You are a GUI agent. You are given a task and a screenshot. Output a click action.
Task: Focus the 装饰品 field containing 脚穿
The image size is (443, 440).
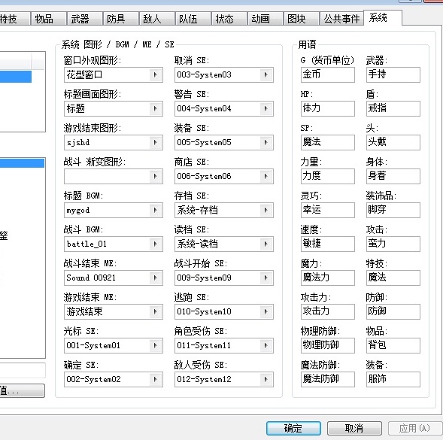click(393, 211)
